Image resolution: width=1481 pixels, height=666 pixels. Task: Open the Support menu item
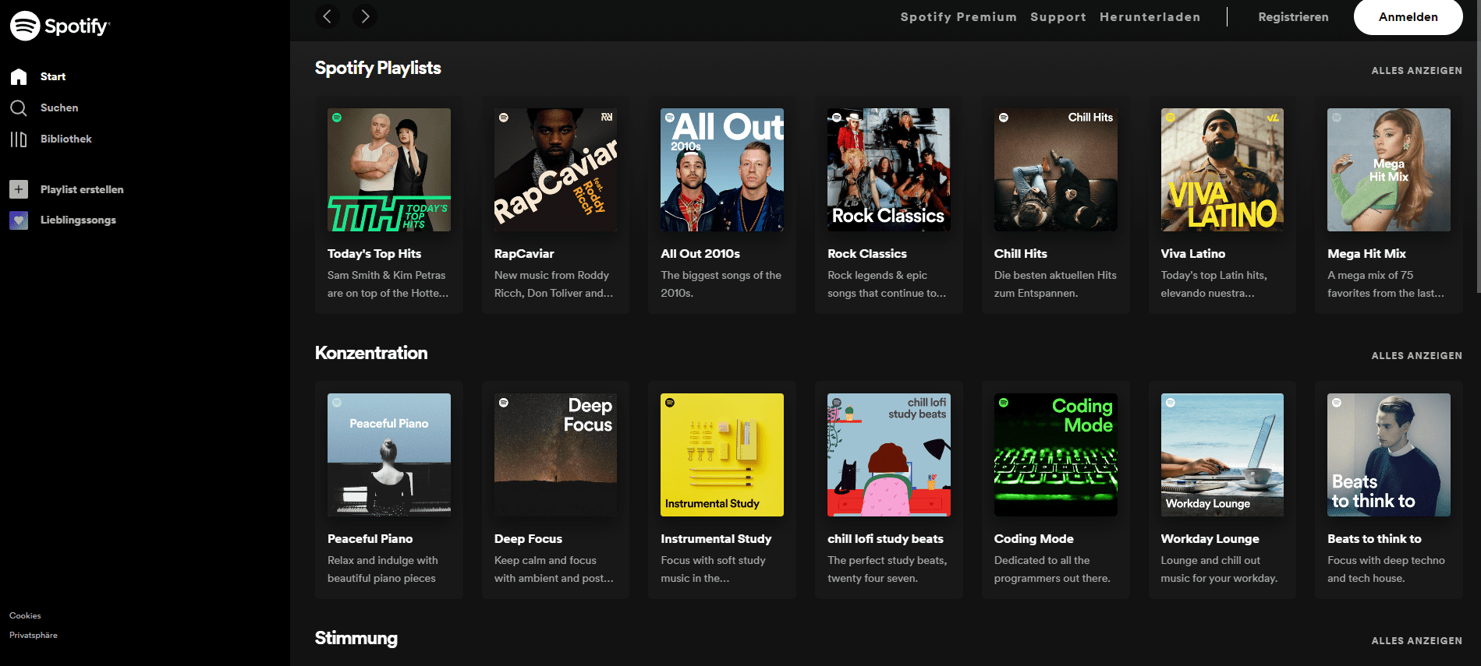point(1058,17)
